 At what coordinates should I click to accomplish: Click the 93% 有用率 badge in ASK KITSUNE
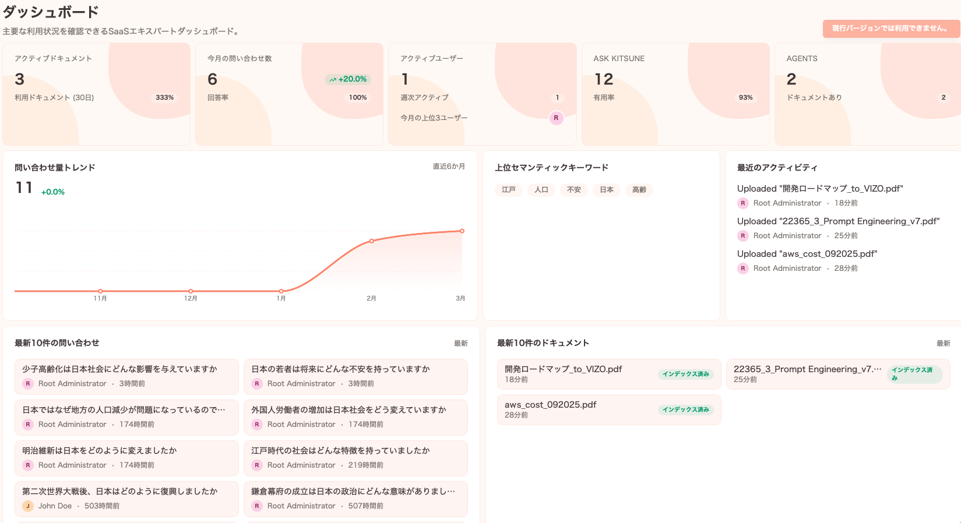pyautogui.click(x=745, y=98)
